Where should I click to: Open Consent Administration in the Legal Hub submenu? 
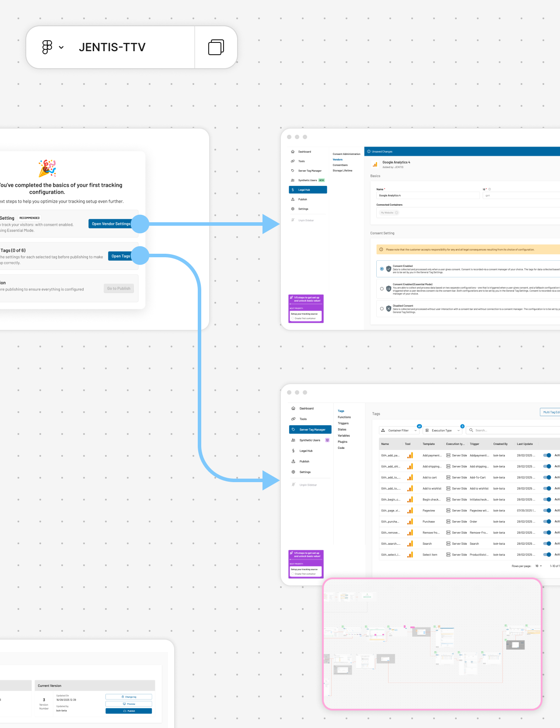pos(346,154)
